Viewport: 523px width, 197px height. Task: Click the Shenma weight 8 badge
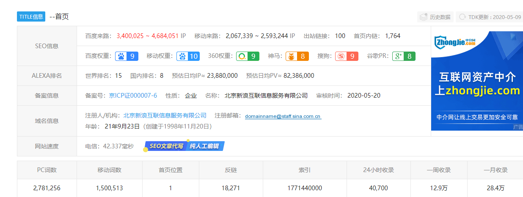click(x=297, y=56)
